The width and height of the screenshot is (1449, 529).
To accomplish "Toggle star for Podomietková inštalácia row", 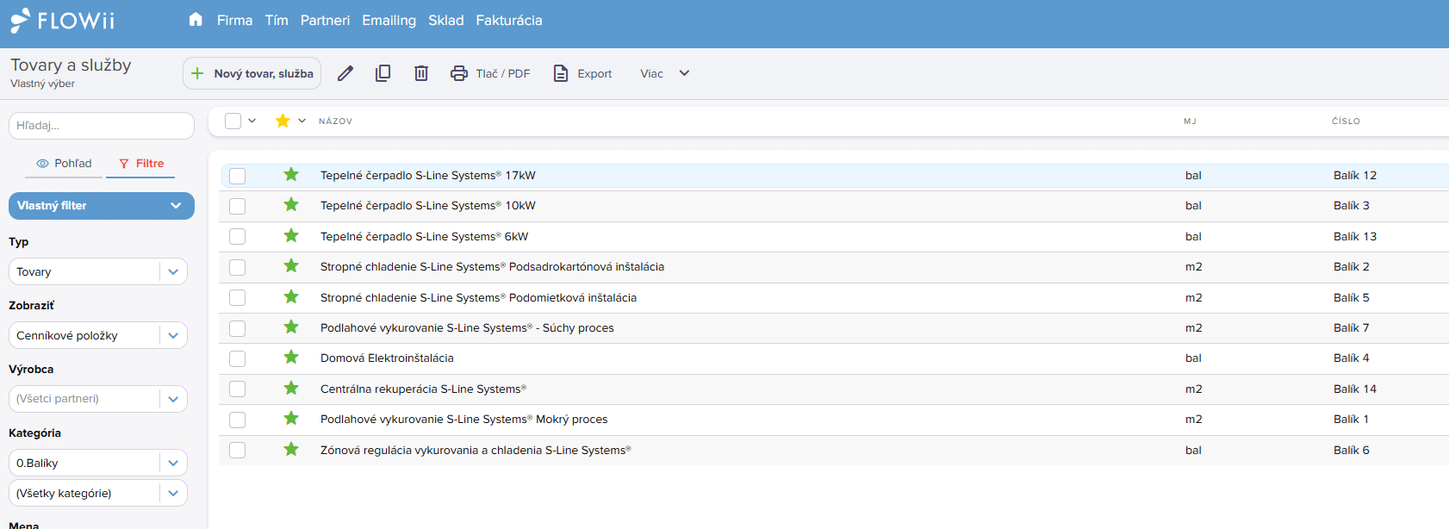I will pos(291,297).
